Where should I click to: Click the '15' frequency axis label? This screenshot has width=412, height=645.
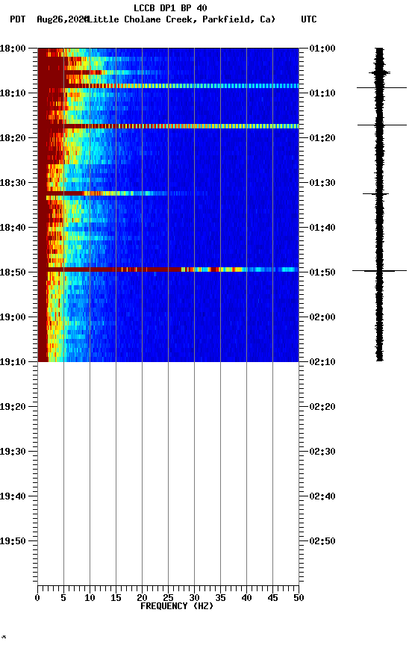click(x=116, y=598)
